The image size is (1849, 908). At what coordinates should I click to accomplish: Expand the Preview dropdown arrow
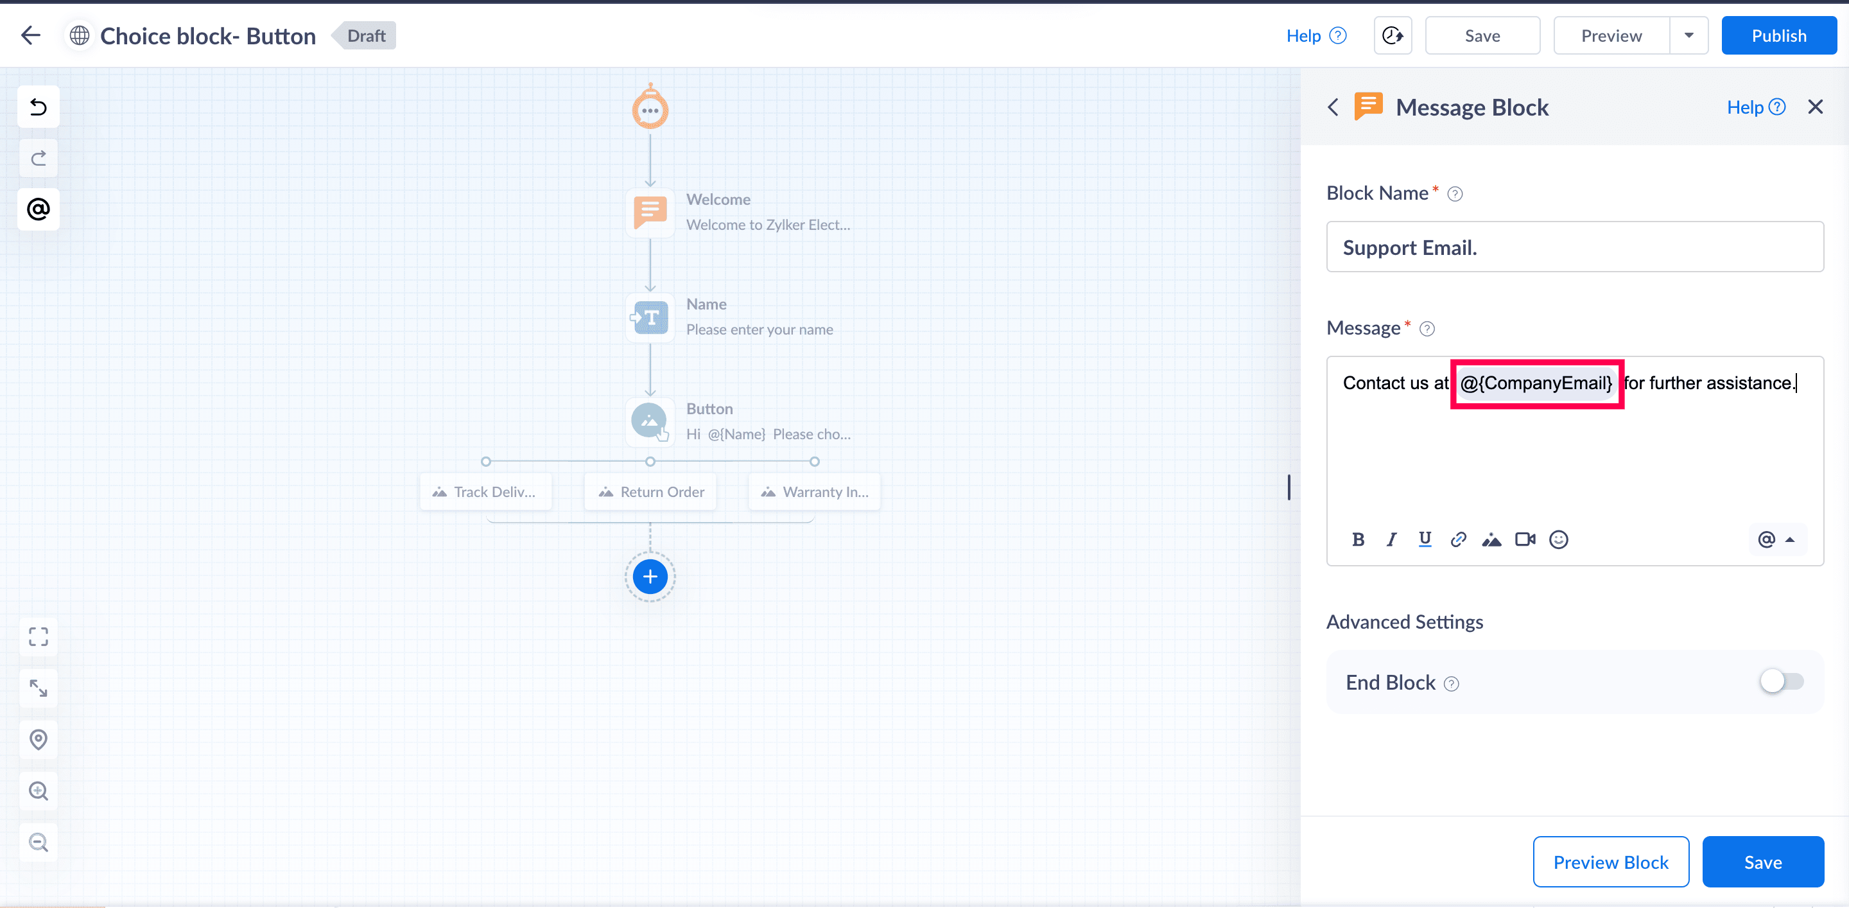tap(1688, 36)
